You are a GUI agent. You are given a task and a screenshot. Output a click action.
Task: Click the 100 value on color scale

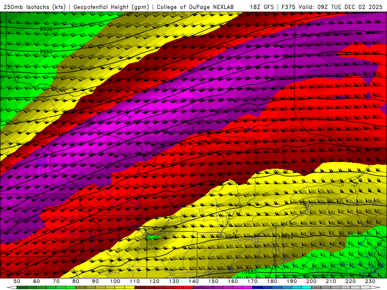115,281
